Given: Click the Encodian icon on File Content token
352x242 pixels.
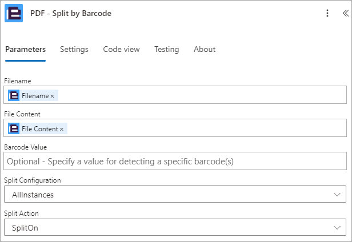Looking at the screenshot, I should pyautogui.click(x=14, y=129).
